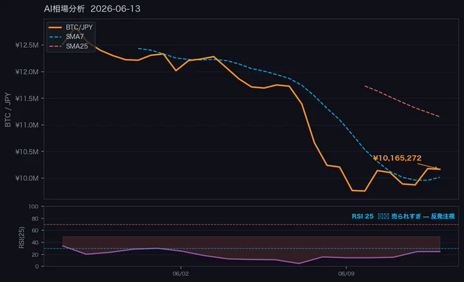Click the orange BTC/JPY legend line swatch
Screen dimensions: 464x282
coord(55,27)
